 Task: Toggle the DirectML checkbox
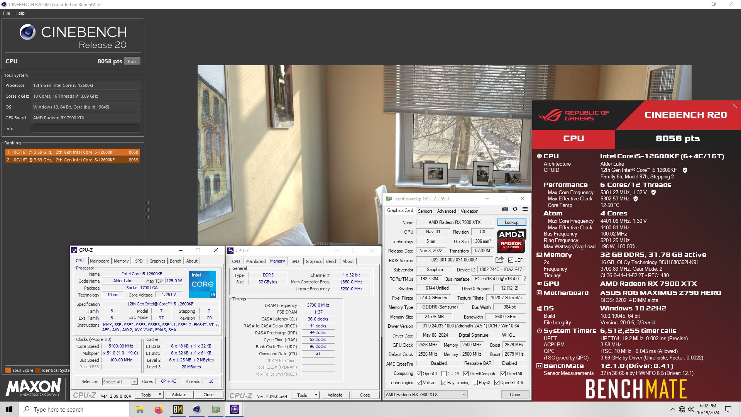pos(503,374)
